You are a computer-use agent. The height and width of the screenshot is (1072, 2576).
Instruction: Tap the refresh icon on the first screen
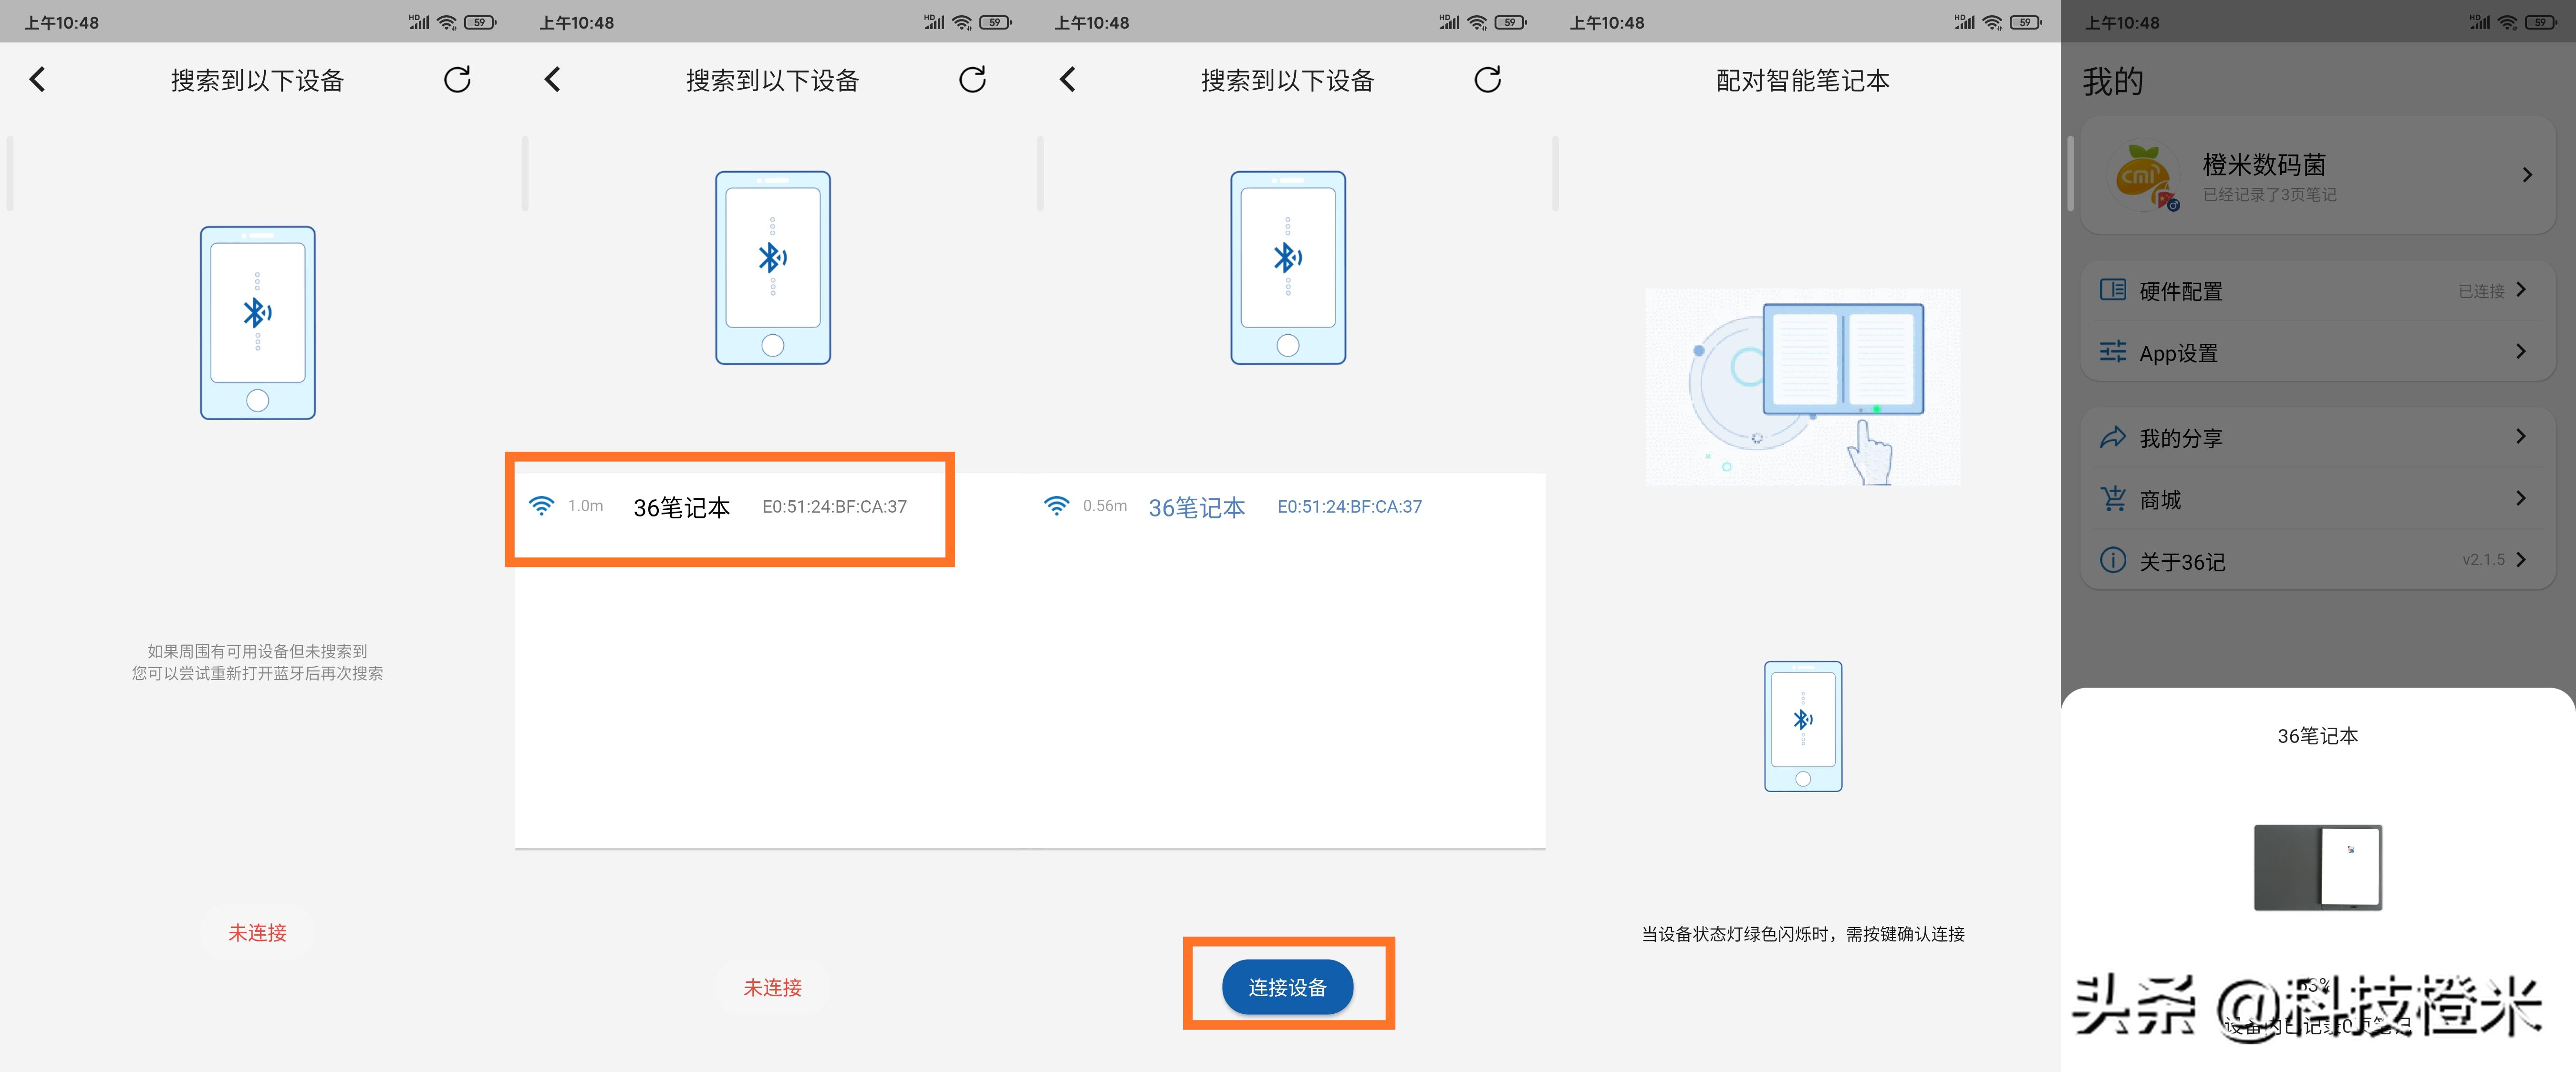pyautogui.click(x=457, y=79)
